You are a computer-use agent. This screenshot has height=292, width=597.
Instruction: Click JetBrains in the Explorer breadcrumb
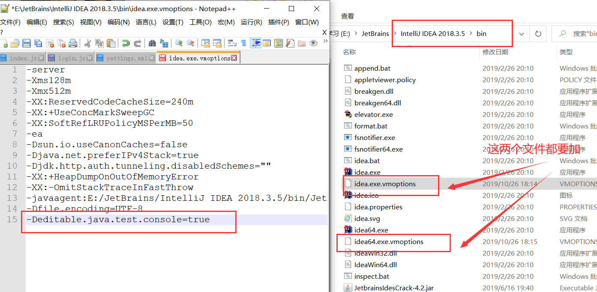pos(375,33)
